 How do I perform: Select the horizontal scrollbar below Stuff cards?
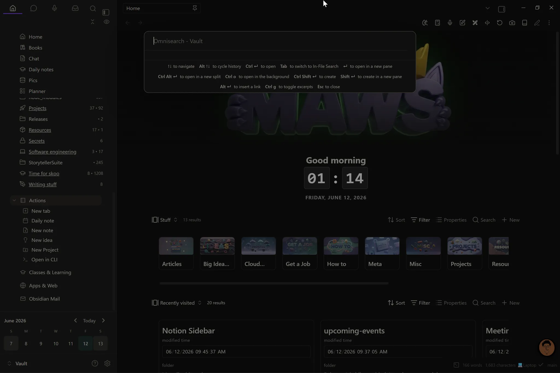[274, 283]
